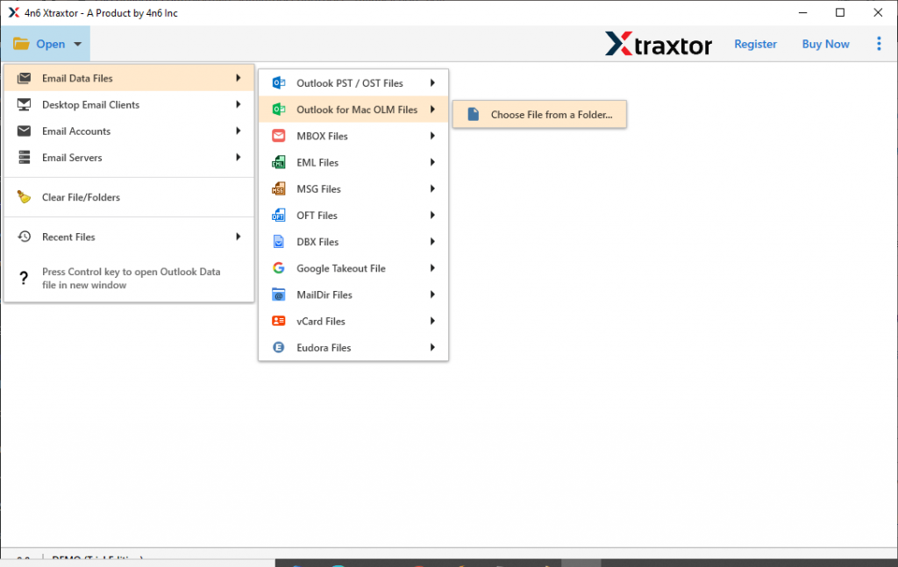Select Desktop Email Clients menu item
Image resolution: width=898 pixels, height=567 pixels.
[90, 105]
